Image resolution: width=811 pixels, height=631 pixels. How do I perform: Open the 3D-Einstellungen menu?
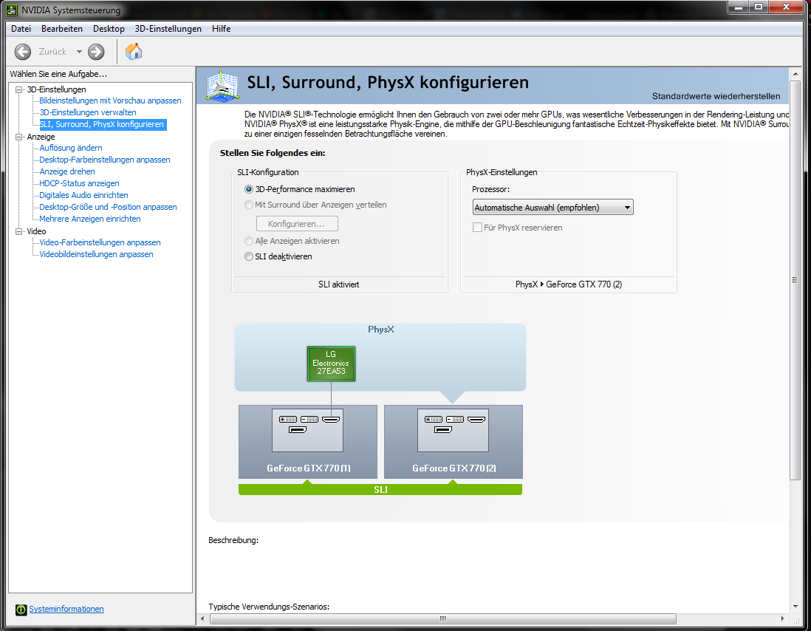[168, 29]
